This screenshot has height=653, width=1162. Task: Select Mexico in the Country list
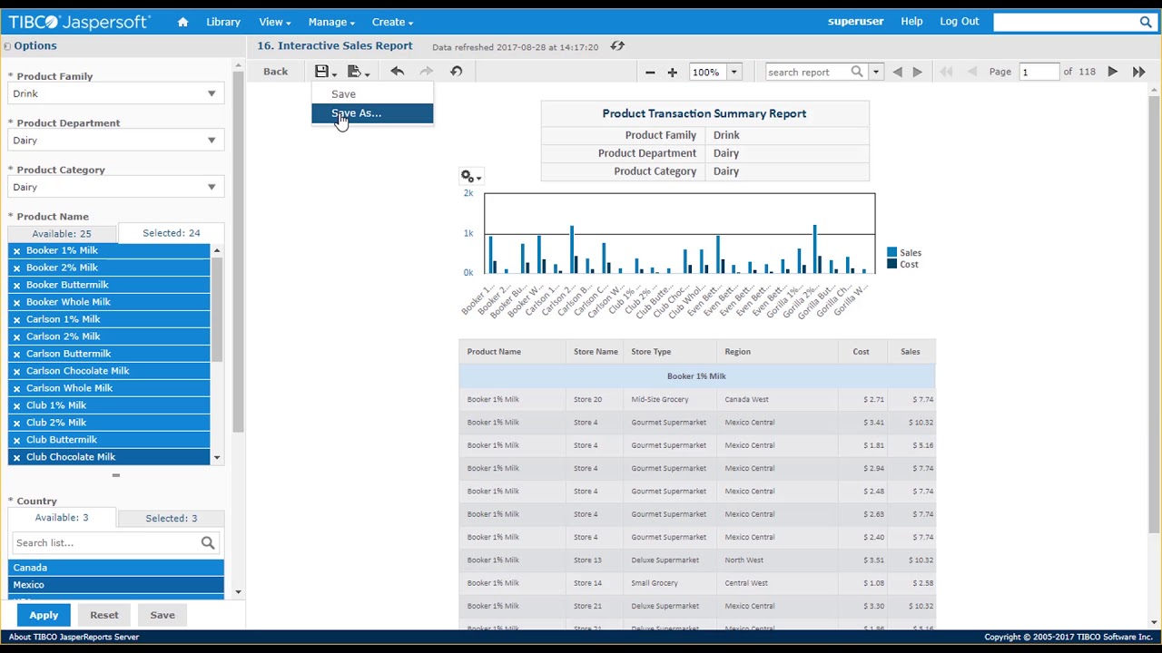click(115, 585)
